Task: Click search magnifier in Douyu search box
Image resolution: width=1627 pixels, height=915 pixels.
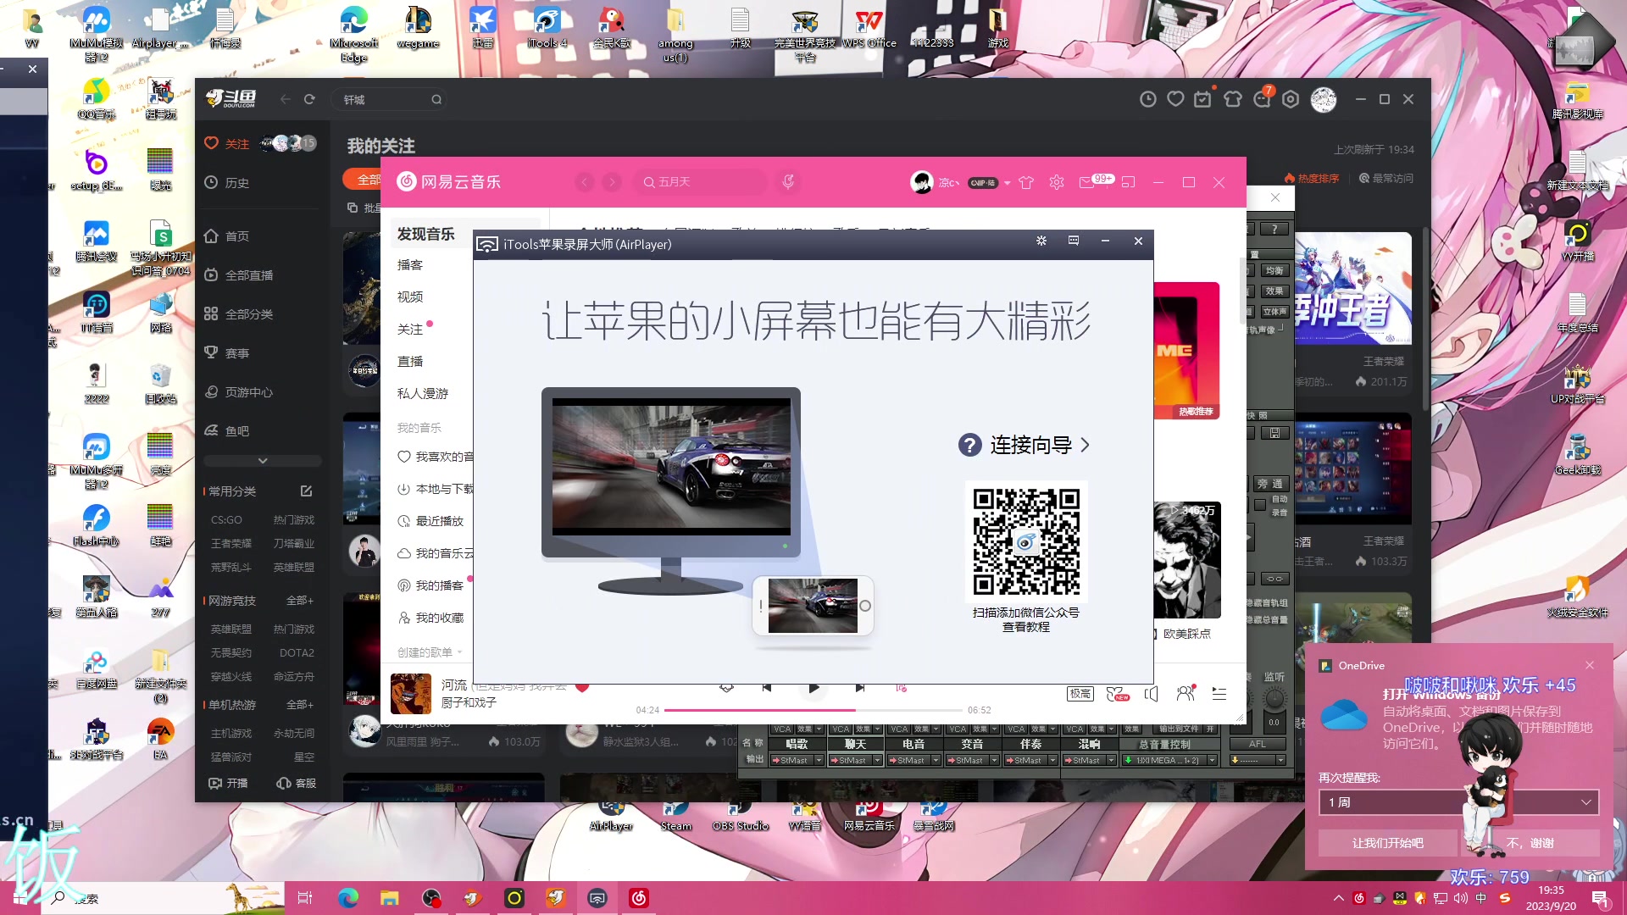Action: click(x=436, y=99)
